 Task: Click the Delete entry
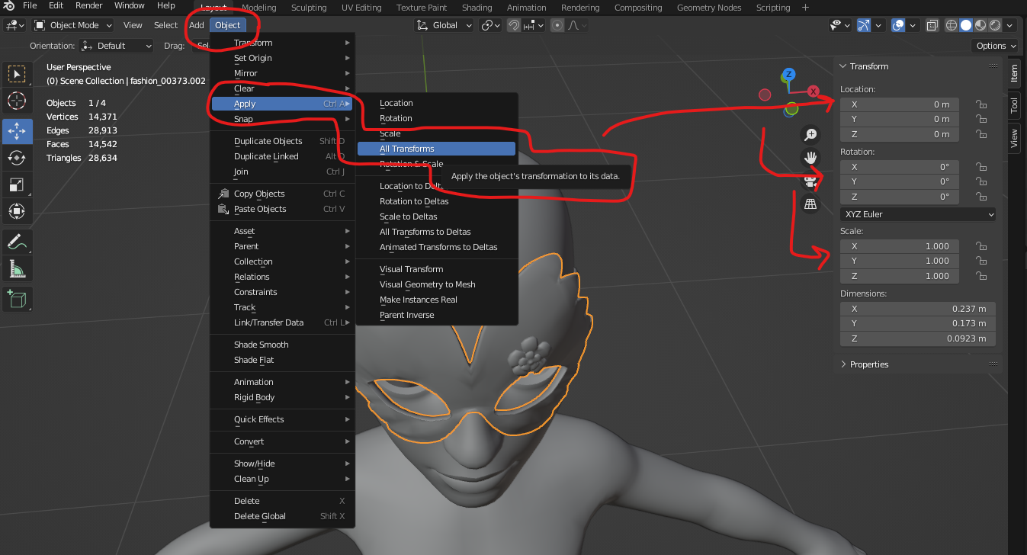point(281,501)
